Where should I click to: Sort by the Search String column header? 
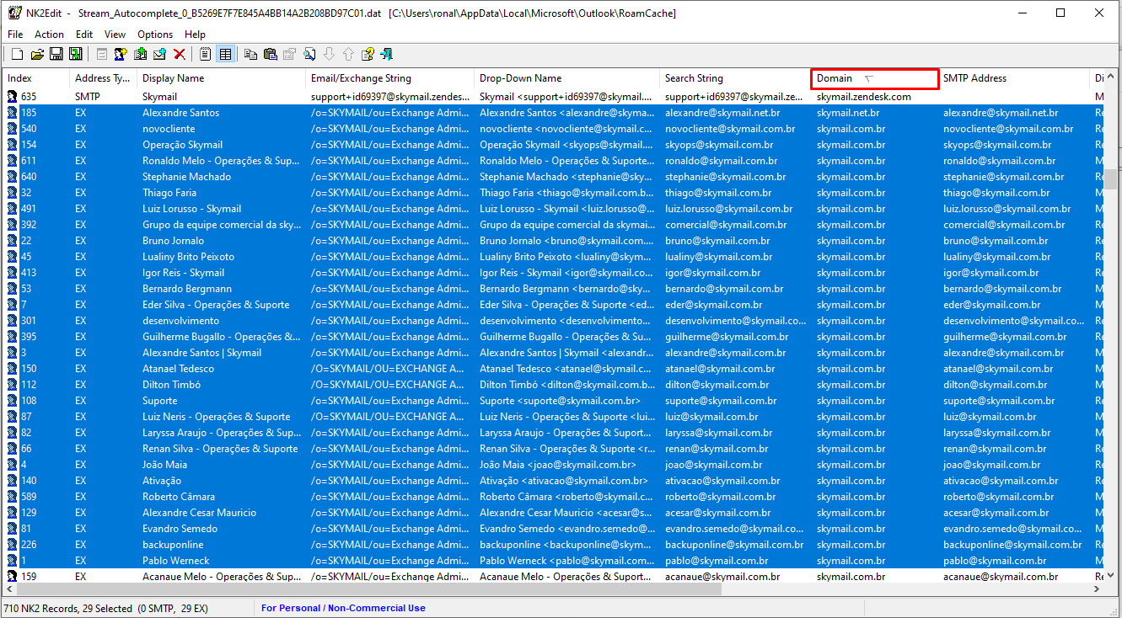735,78
